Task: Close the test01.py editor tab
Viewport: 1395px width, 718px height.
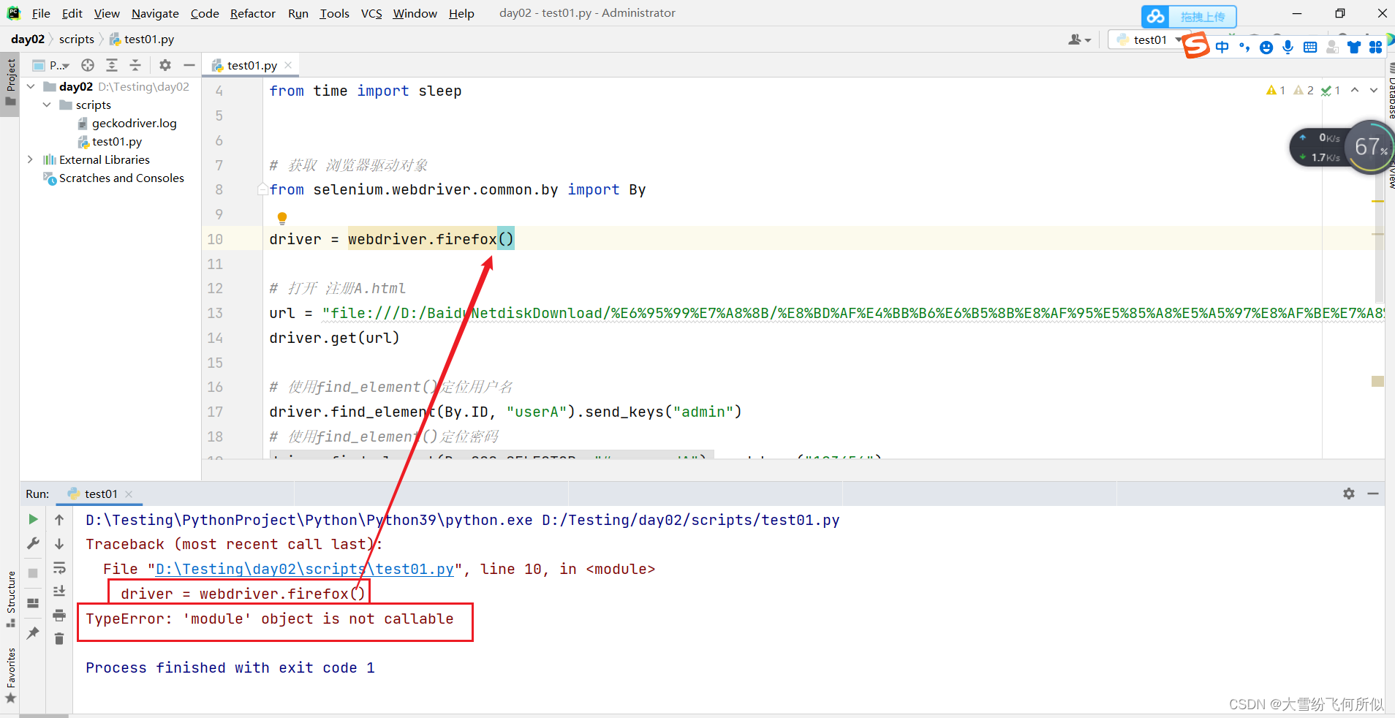Action: (x=289, y=65)
